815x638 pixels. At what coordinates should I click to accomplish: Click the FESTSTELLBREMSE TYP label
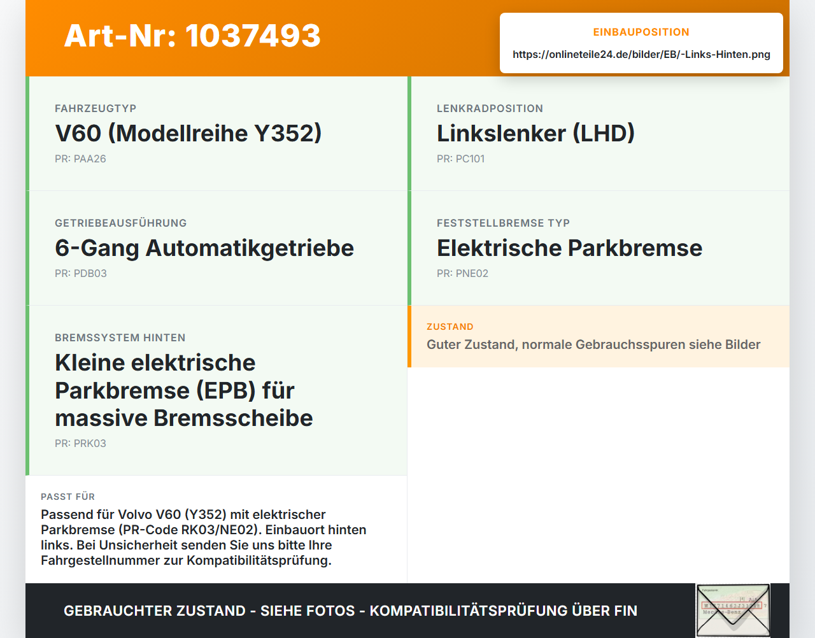point(503,223)
